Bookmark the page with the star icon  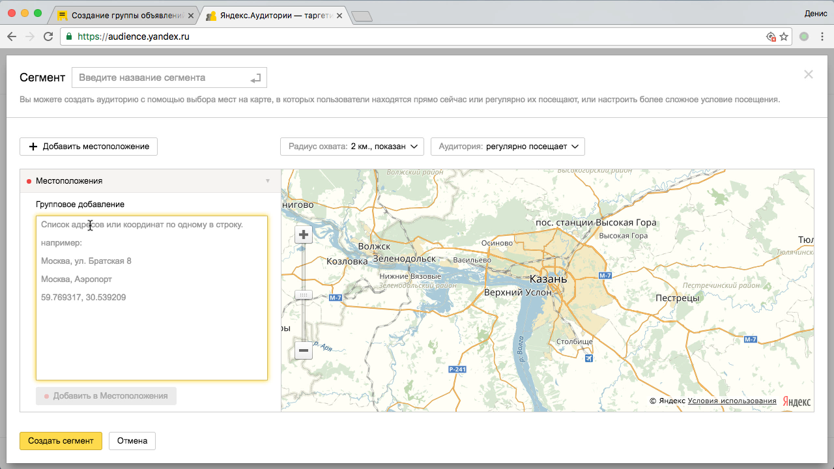click(x=784, y=37)
